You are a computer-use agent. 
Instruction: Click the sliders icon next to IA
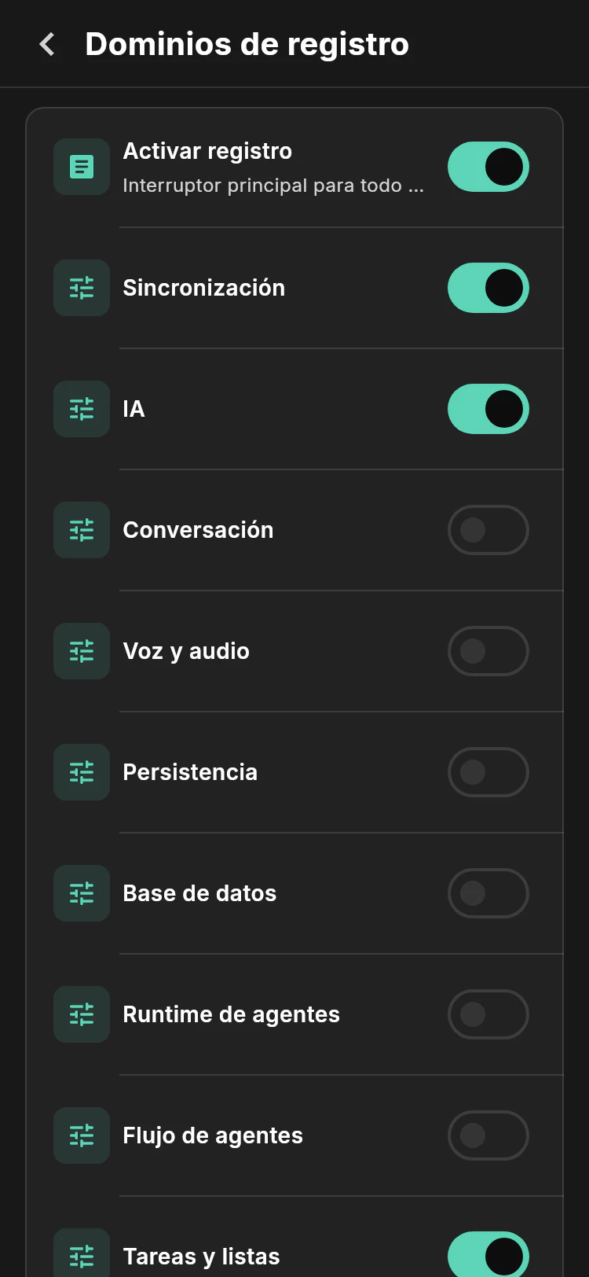tap(82, 409)
